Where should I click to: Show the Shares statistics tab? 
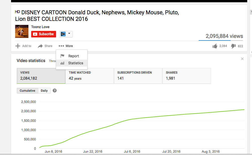tap(187, 76)
